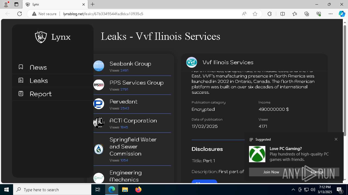The height and width of the screenshot is (195, 348).
Task: Click the page vertical scrollbar
Action: [345, 81]
